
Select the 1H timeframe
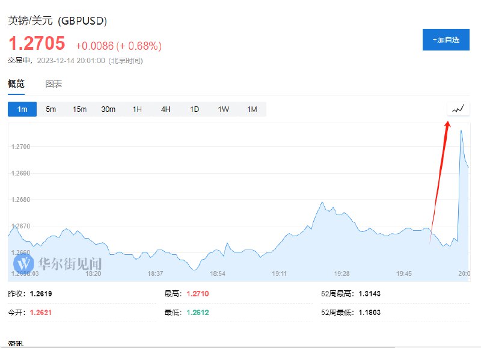137,109
